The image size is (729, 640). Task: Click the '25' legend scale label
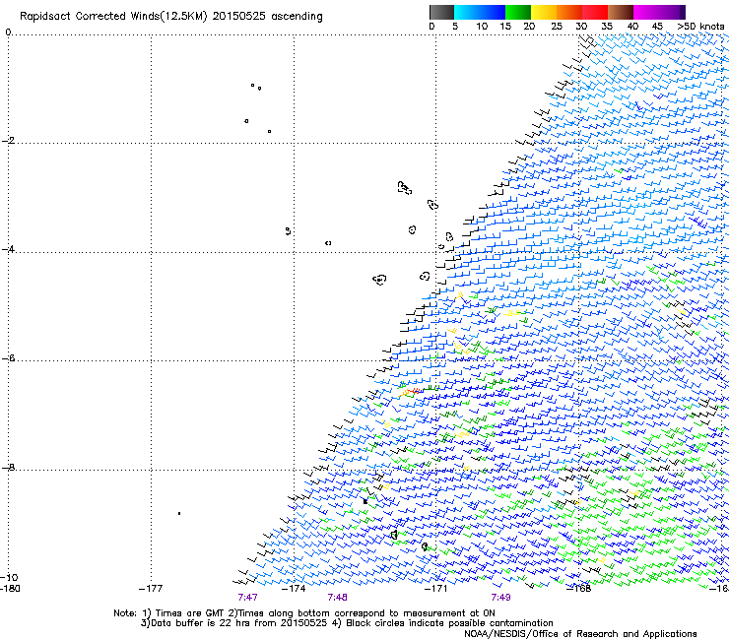(557, 27)
